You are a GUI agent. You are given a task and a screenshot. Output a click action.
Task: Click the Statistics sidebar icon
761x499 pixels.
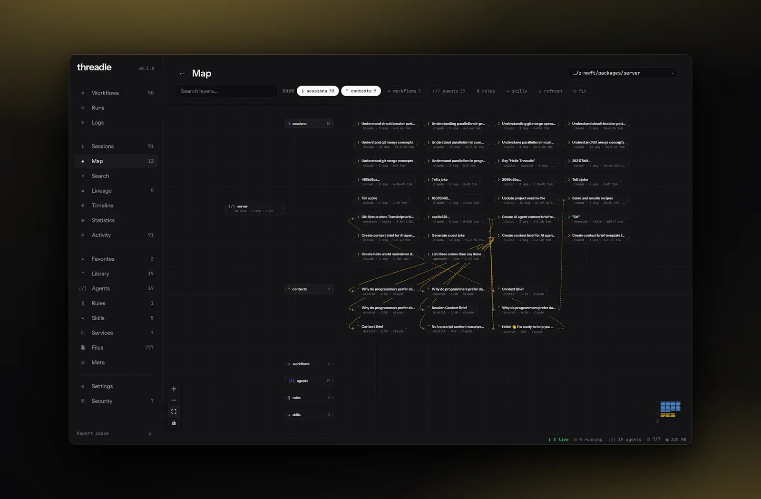coord(83,221)
